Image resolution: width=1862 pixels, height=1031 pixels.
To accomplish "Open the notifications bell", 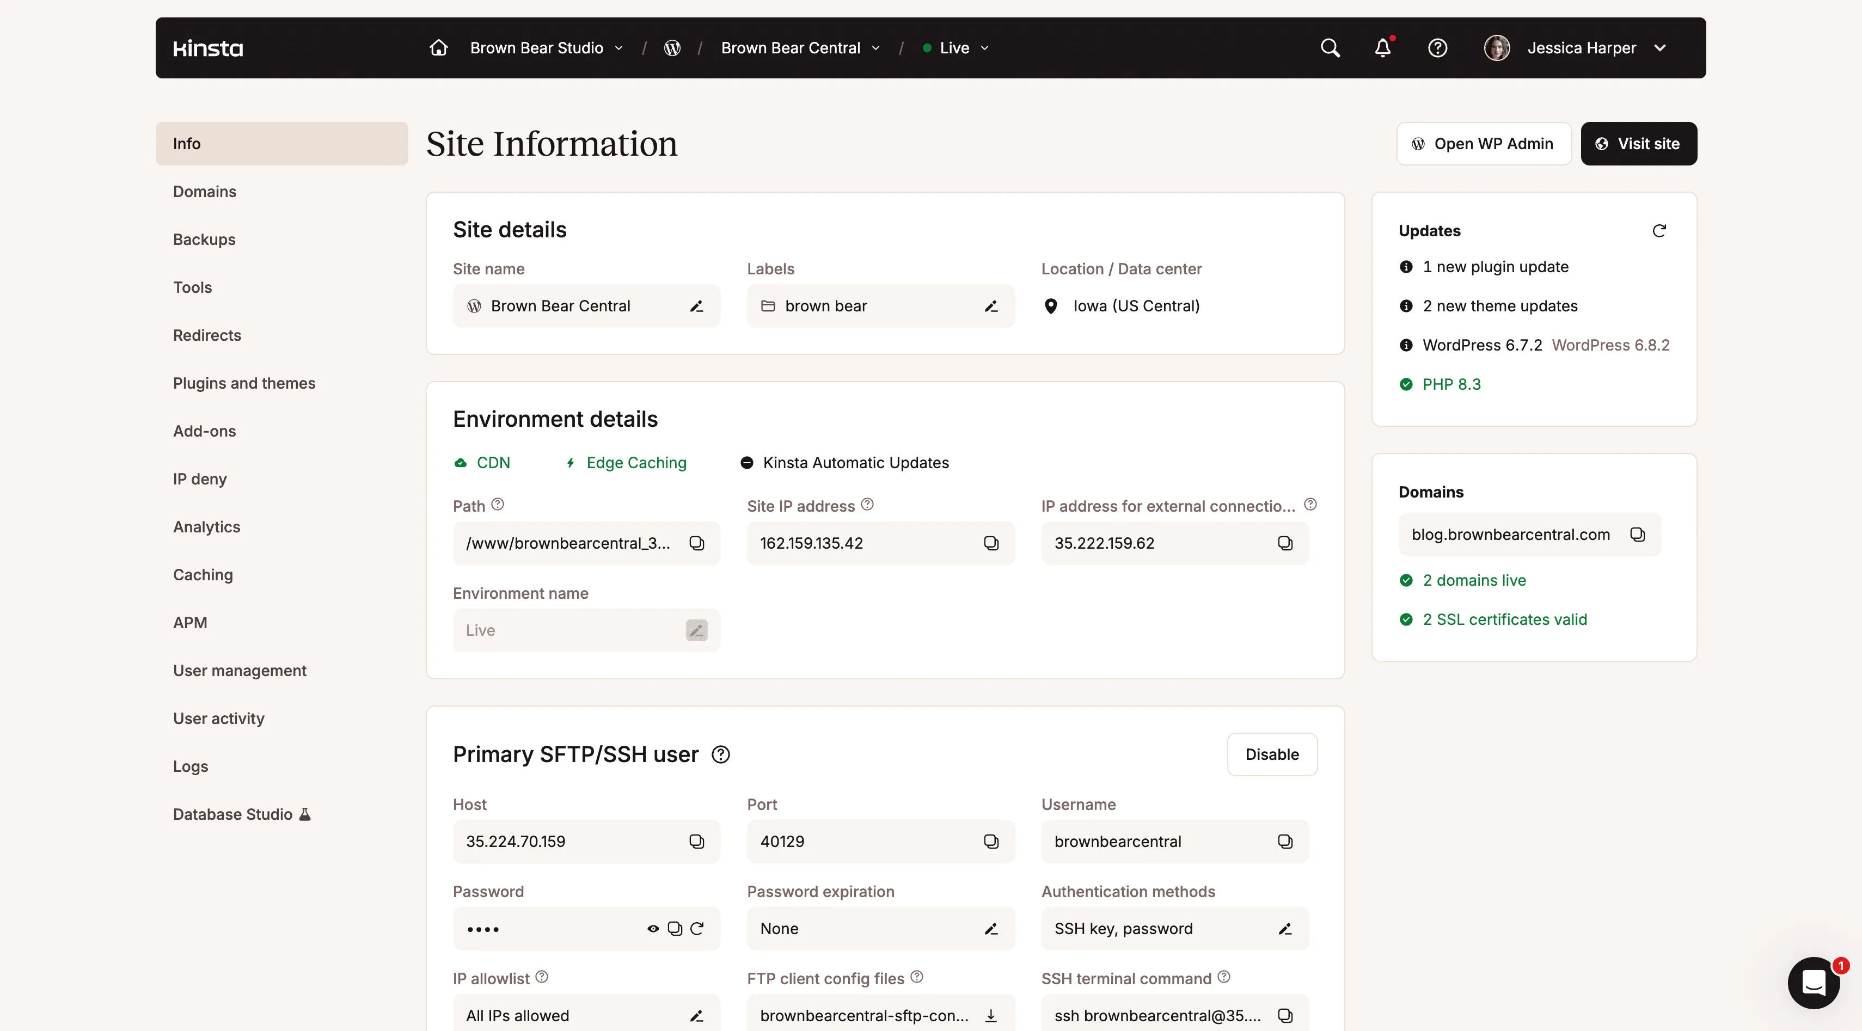I will coord(1382,48).
